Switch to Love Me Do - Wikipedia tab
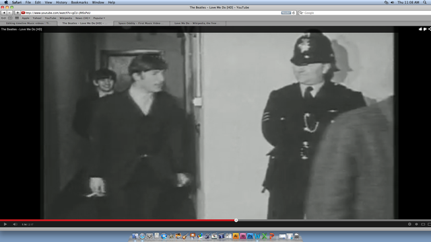The width and height of the screenshot is (431, 242). [x=197, y=24]
